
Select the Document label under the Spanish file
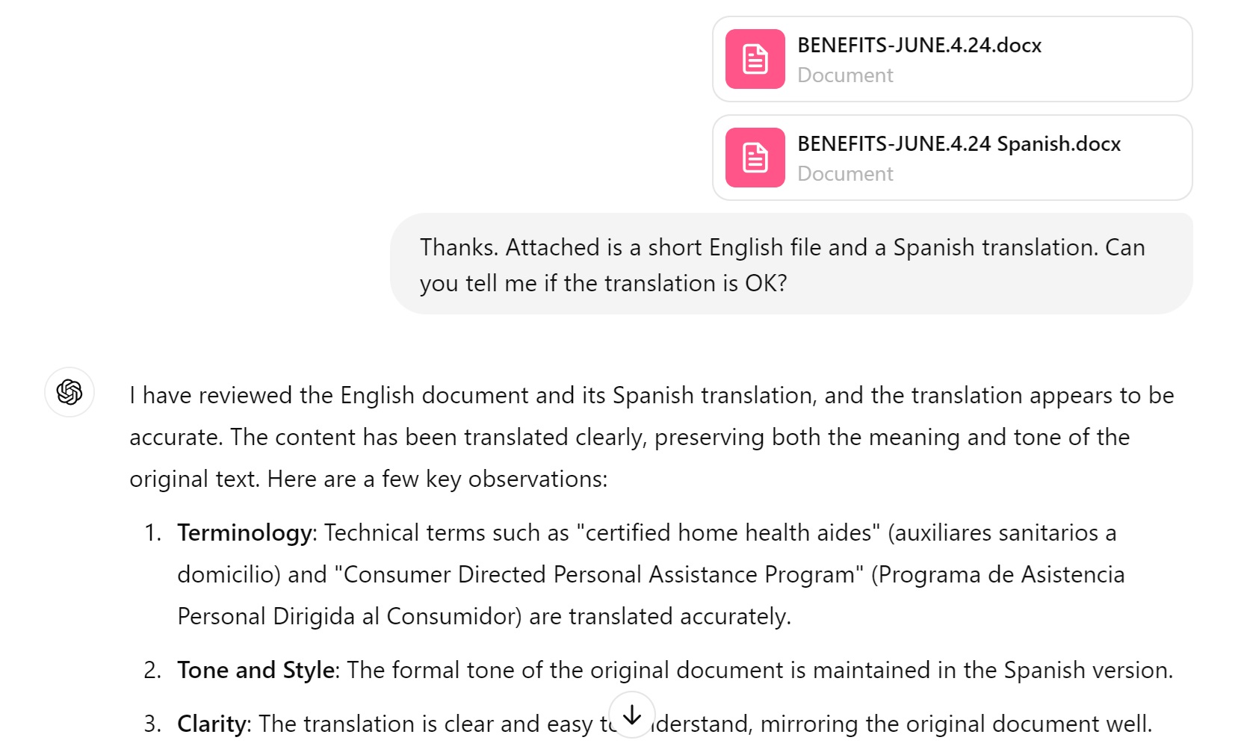845,173
